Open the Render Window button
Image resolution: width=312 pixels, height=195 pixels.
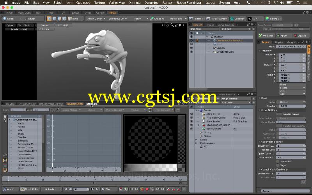pyautogui.click(x=217, y=19)
